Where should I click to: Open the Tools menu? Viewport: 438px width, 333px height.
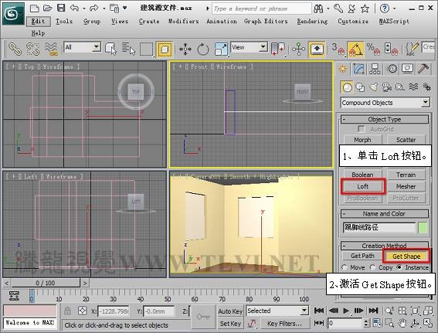tap(64, 21)
